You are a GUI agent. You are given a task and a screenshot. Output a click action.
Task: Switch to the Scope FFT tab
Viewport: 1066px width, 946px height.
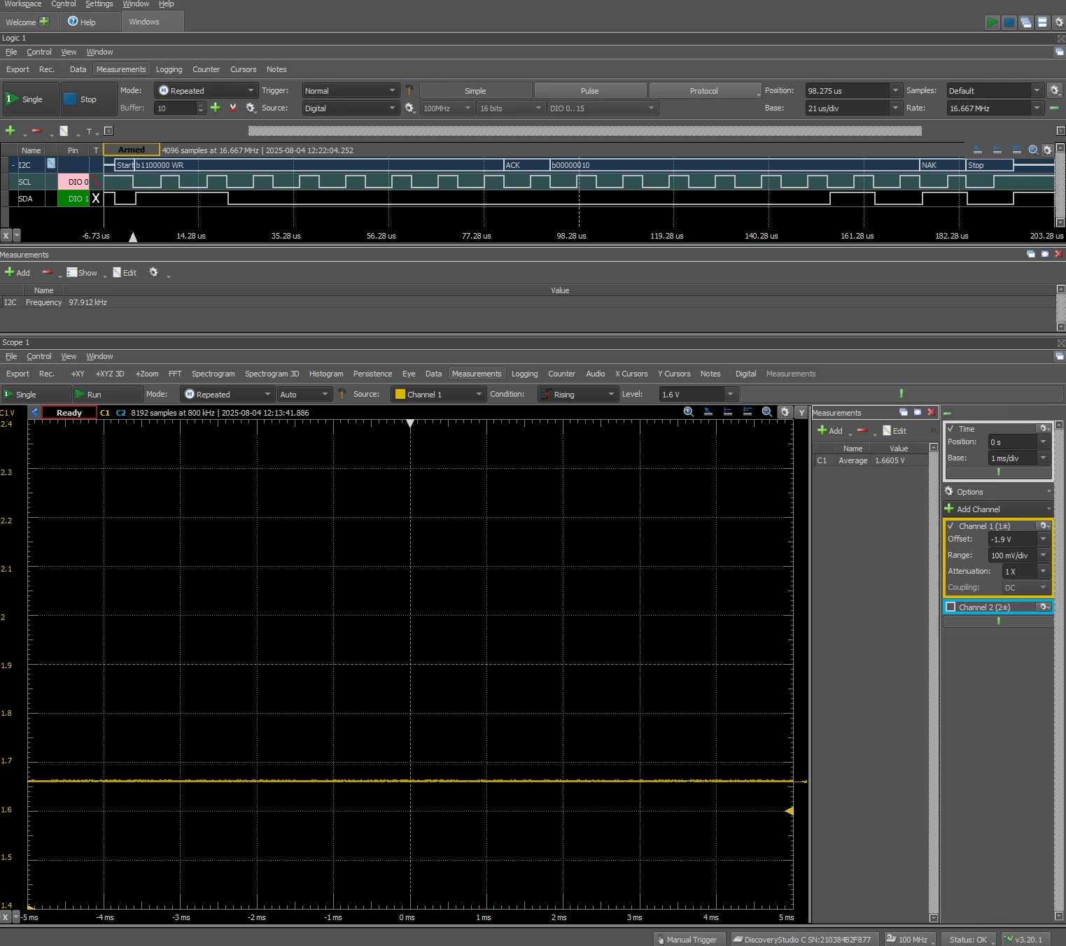coord(175,374)
